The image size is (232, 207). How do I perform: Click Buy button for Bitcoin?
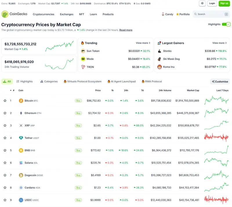point(78,101)
